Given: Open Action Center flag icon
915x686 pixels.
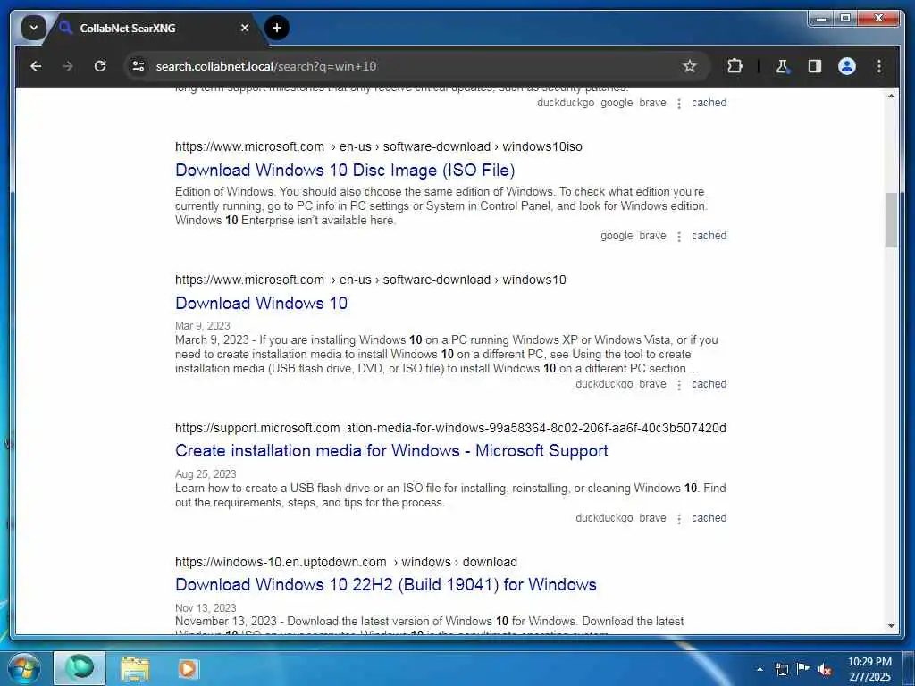Looking at the screenshot, I should pos(803,669).
